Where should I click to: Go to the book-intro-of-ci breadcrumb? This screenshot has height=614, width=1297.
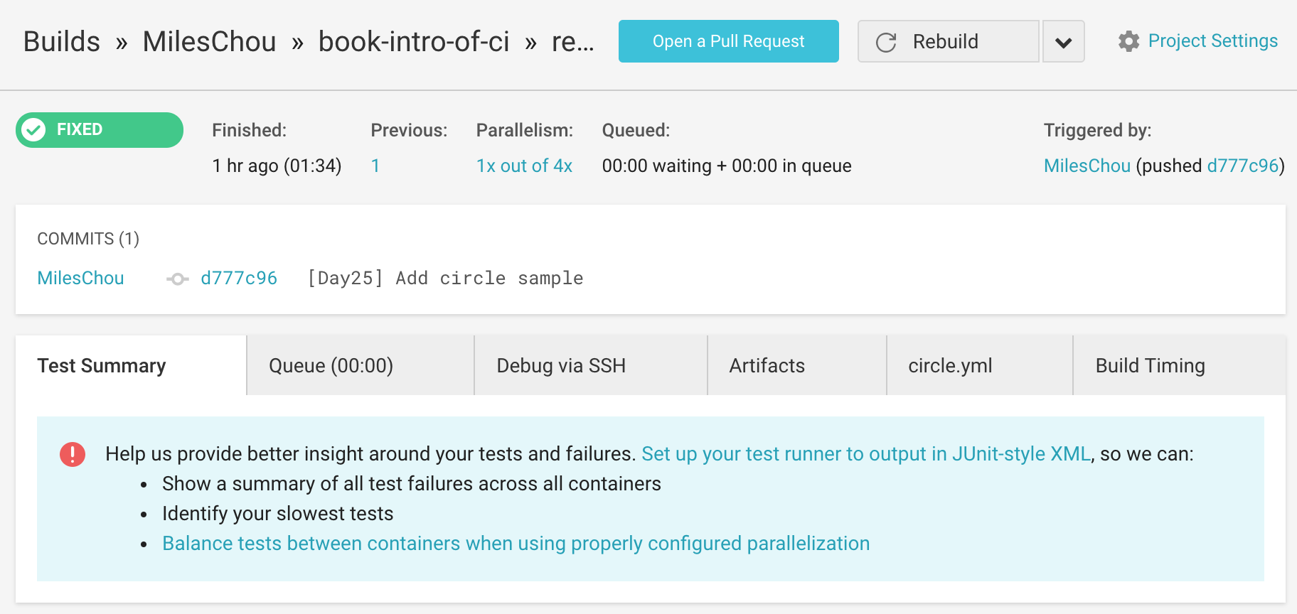pos(414,41)
